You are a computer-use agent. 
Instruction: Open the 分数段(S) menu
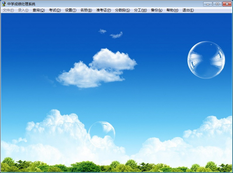click(x=122, y=10)
